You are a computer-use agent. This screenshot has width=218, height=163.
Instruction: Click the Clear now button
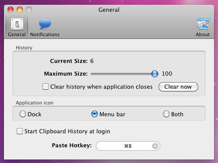point(178,87)
